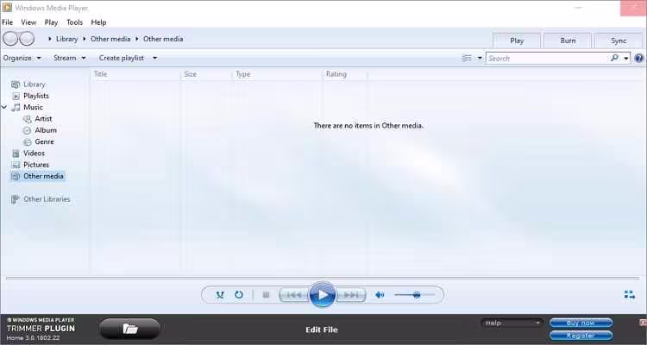The image size is (647, 345).
Task: Click the Previous track button
Action: pyautogui.click(x=294, y=295)
